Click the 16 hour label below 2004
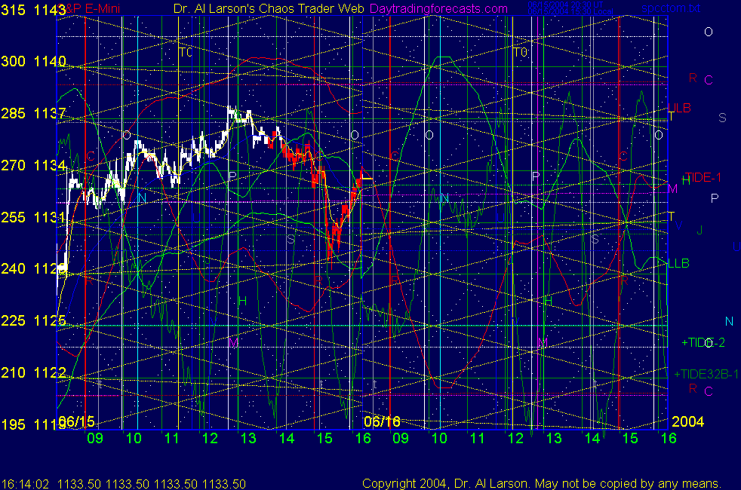 click(x=669, y=439)
